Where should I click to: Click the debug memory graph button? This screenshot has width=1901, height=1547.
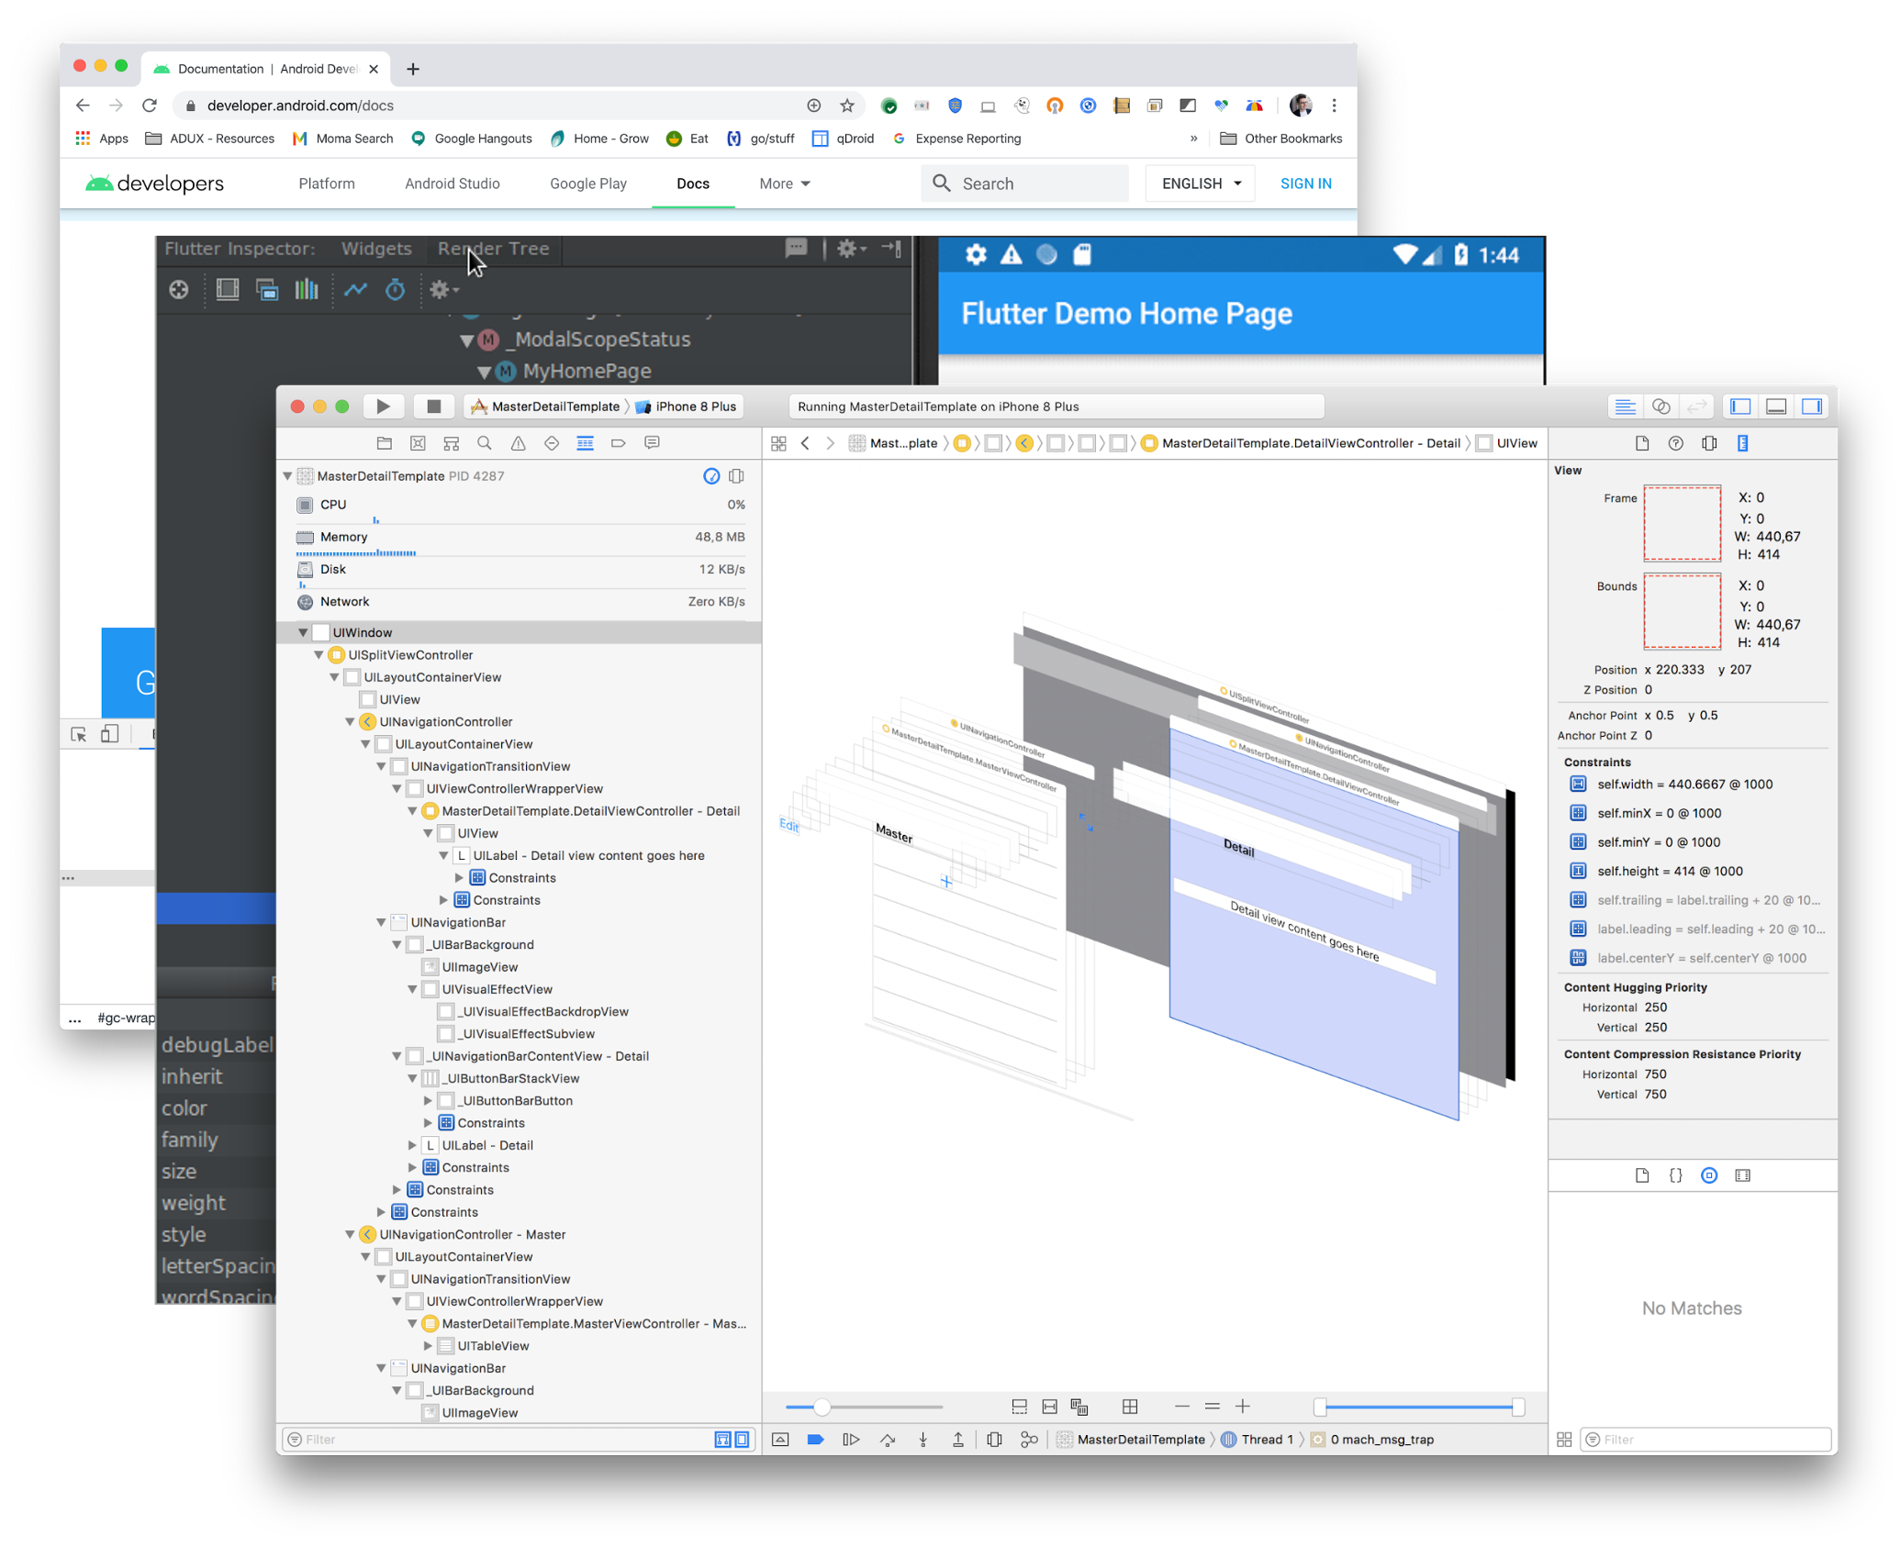[1029, 1440]
